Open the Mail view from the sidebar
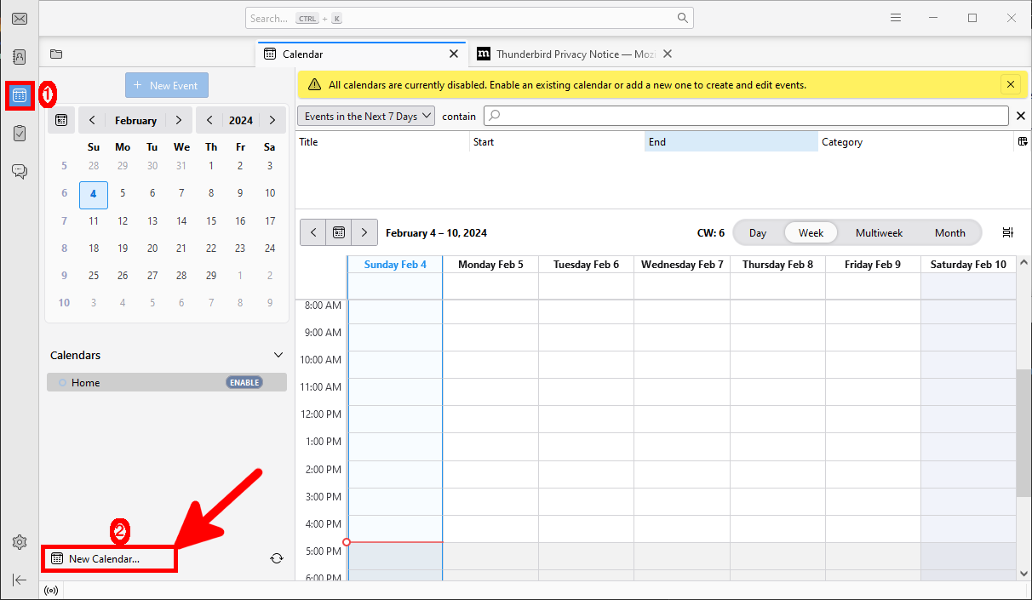The height and width of the screenshot is (600, 1032). pos(19,18)
